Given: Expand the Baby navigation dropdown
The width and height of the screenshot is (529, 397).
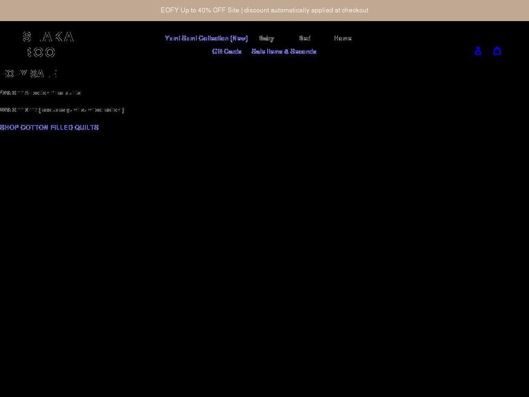Looking at the screenshot, I should click(267, 38).
